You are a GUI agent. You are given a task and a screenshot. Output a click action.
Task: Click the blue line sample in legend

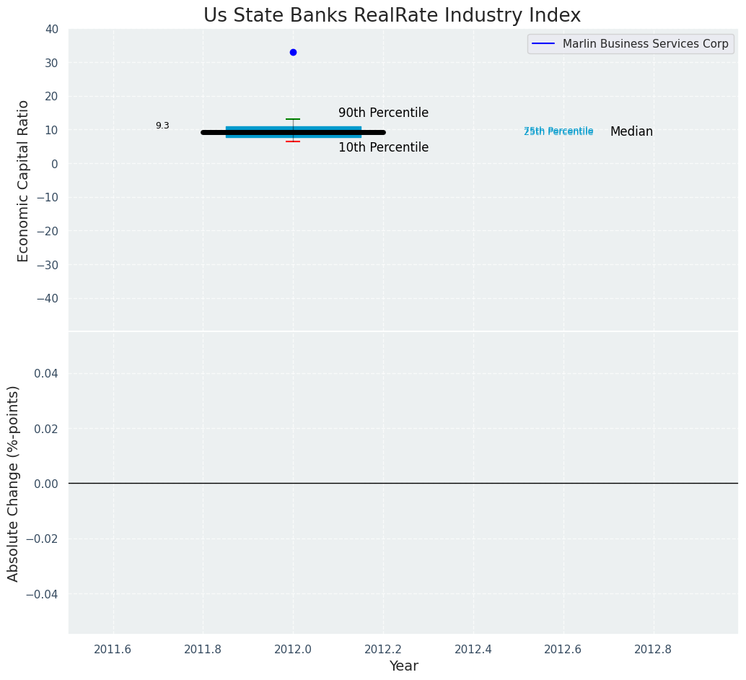pyautogui.click(x=544, y=44)
